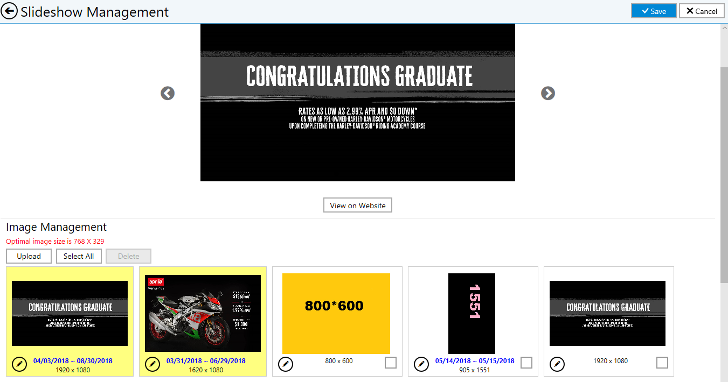Open View on Website
This screenshot has width=728, height=382.
(x=358, y=206)
